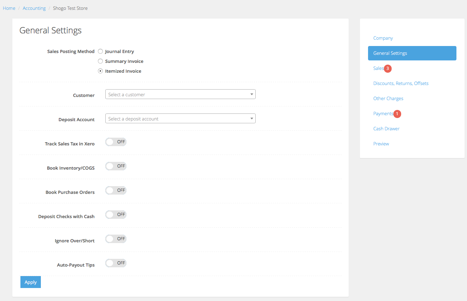The height and width of the screenshot is (301, 467).
Task: Enable Auto-Payout Tips toggle
Action: tap(116, 263)
